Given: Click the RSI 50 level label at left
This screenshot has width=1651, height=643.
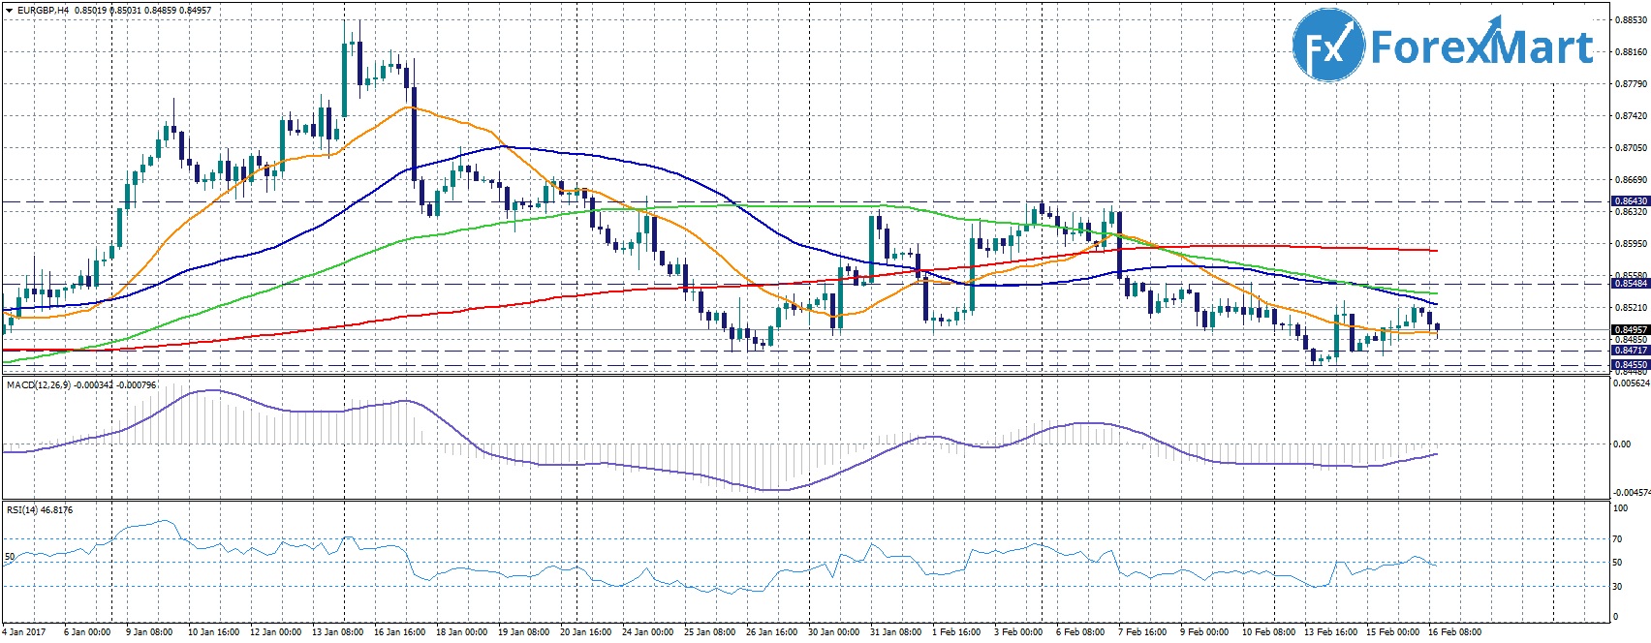Looking at the screenshot, I should [x=10, y=558].
